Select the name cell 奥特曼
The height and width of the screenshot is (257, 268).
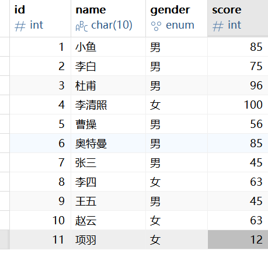(108, 143)
